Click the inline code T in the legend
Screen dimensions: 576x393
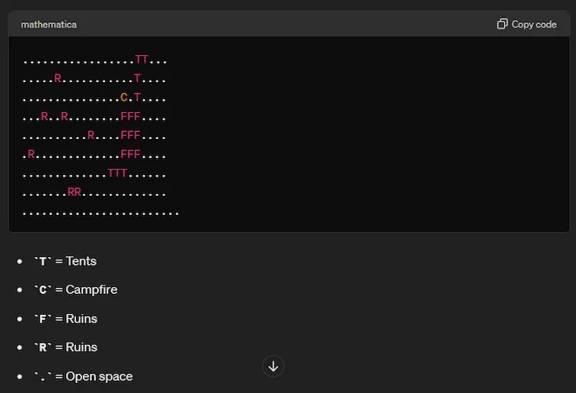click(42, 262)
